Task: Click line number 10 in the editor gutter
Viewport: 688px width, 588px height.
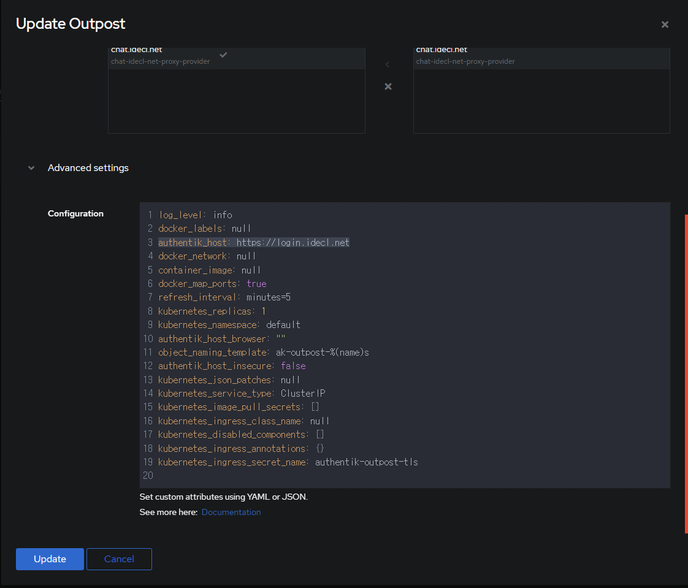Action: pyautogui.click(x=148, y=338)
